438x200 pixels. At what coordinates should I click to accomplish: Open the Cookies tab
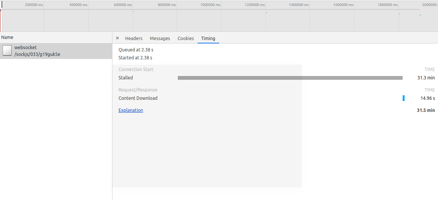[x=186, y=39]
